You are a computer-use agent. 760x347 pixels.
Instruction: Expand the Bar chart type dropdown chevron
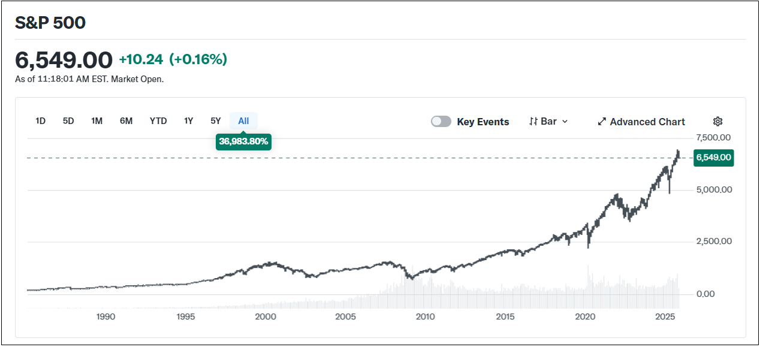(565, 122)
